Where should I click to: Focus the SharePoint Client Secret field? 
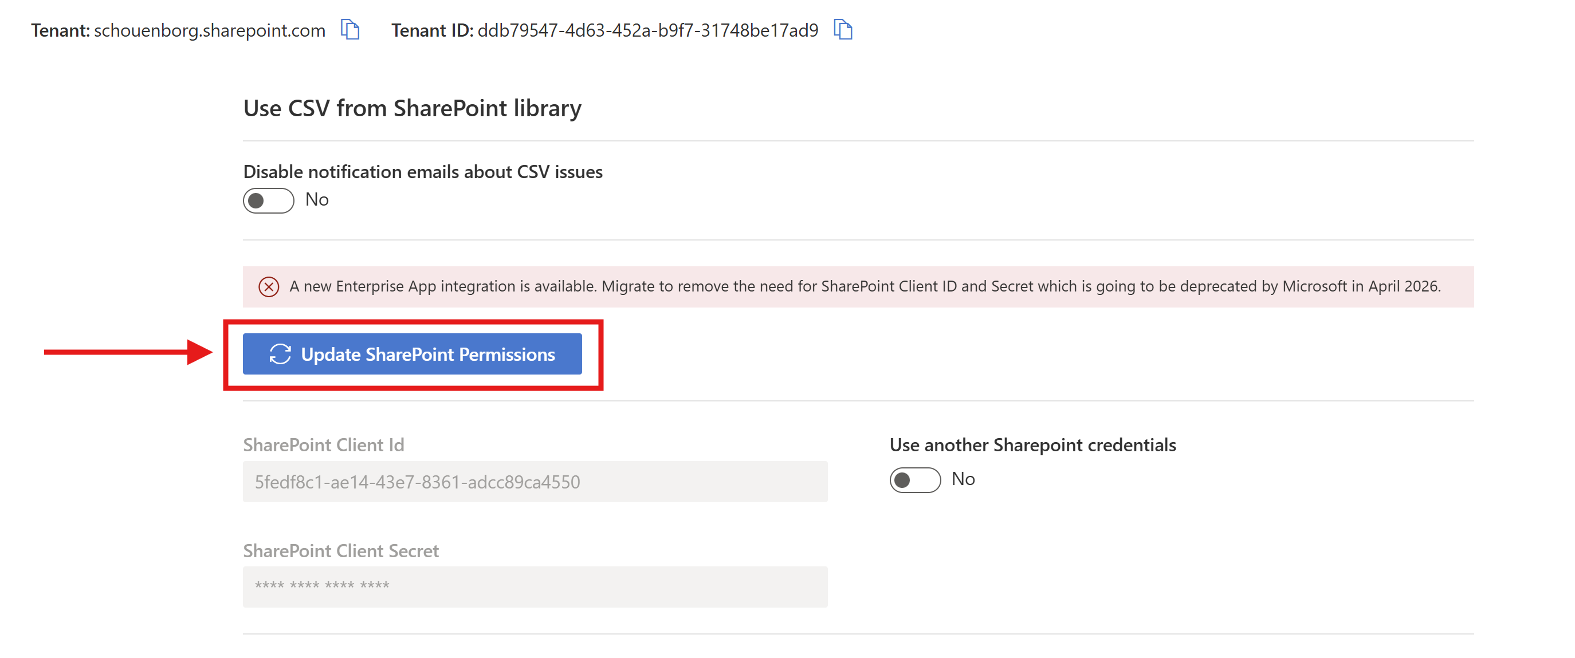click(x=535, y=586)
